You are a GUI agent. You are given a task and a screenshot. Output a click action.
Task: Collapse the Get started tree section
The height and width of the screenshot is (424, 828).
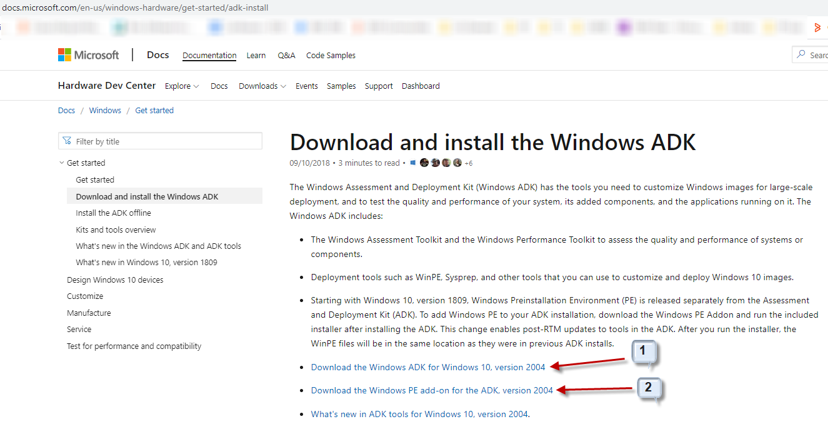click(62, 163)
